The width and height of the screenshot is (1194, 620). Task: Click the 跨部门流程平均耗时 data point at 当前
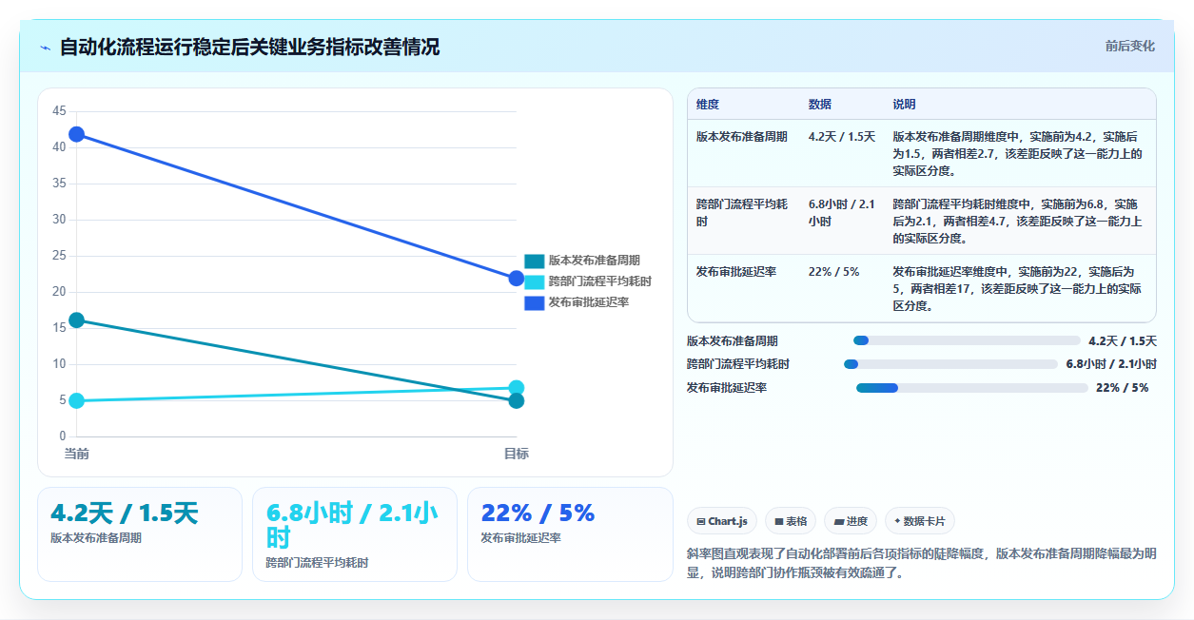pos(77,401)
